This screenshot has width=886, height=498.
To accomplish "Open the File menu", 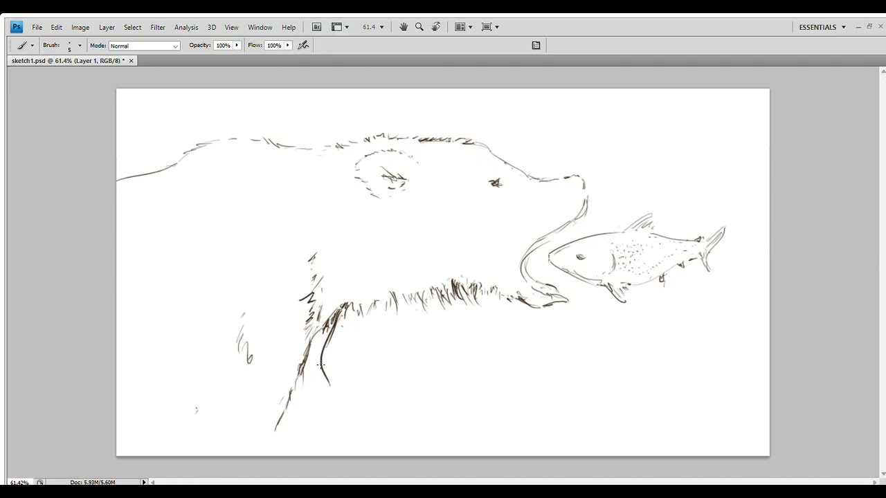I will click(37, 27).
